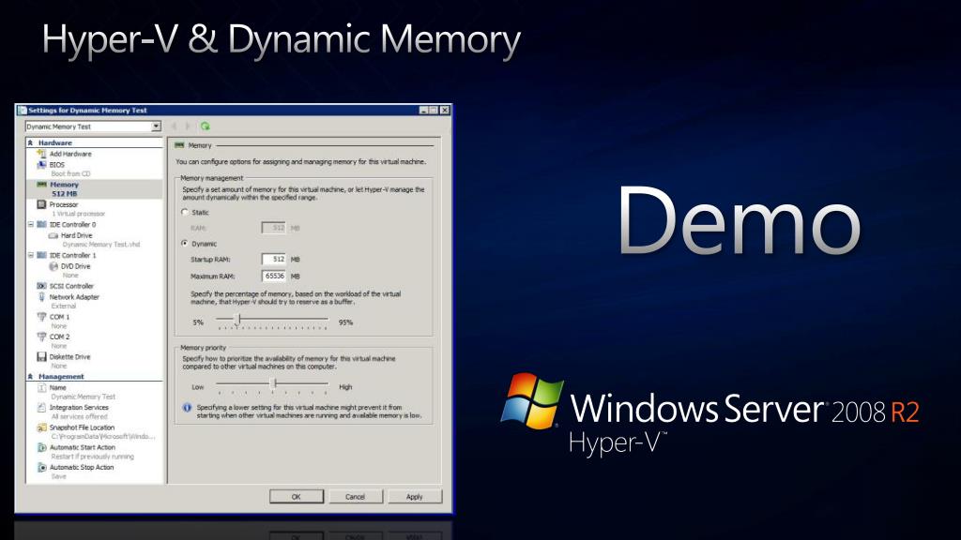The height and width of the screenshot is (540, 961).
Task: Click the forward navigation arrow
Action: click(188, 127)
